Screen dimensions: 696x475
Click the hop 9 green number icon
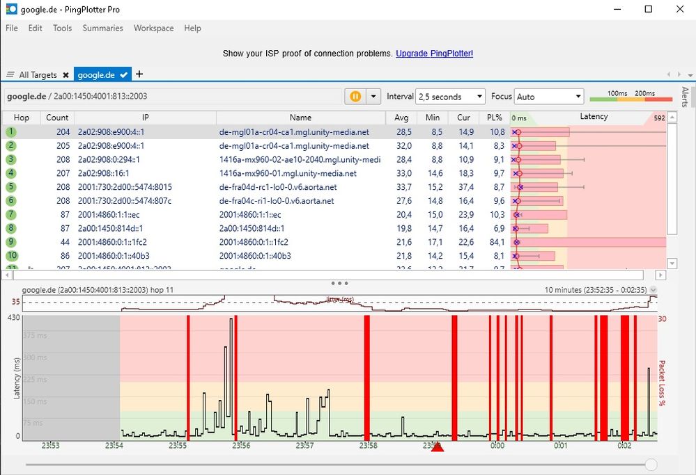(11, 242)
